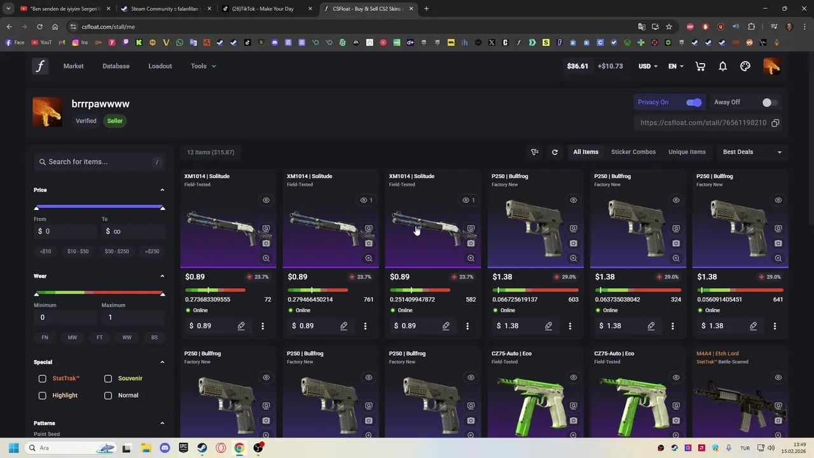This screenshot has width=814, height=458.
Task: Open options menu for P250 seed 603
Action: pos(570,326)
